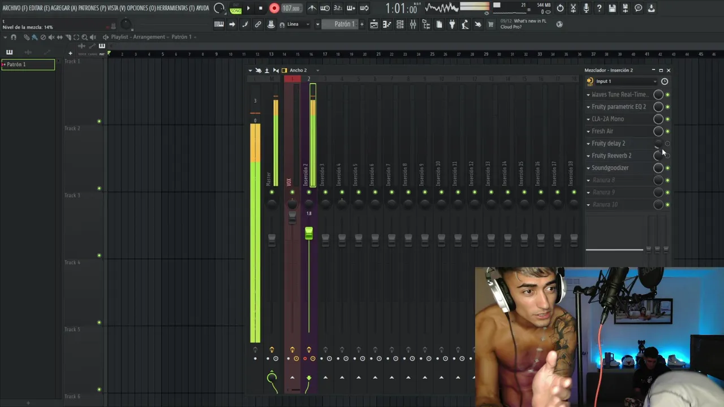The height and width of the screenshot is (407, 724).
Task: Open the mixer icon in toolbar
Action: tap(413, 24)
